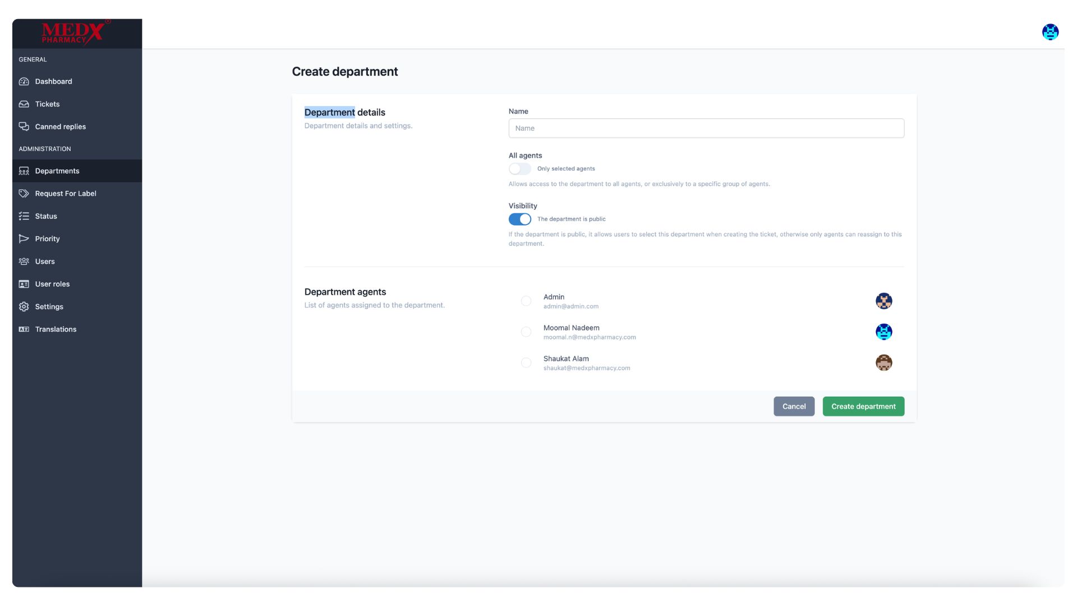
Task: Open Dashboard from the sidebar
Action: [x=77, y=81]
